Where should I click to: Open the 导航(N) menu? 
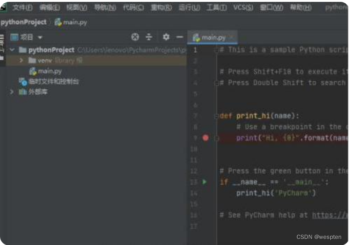[105, 8]
